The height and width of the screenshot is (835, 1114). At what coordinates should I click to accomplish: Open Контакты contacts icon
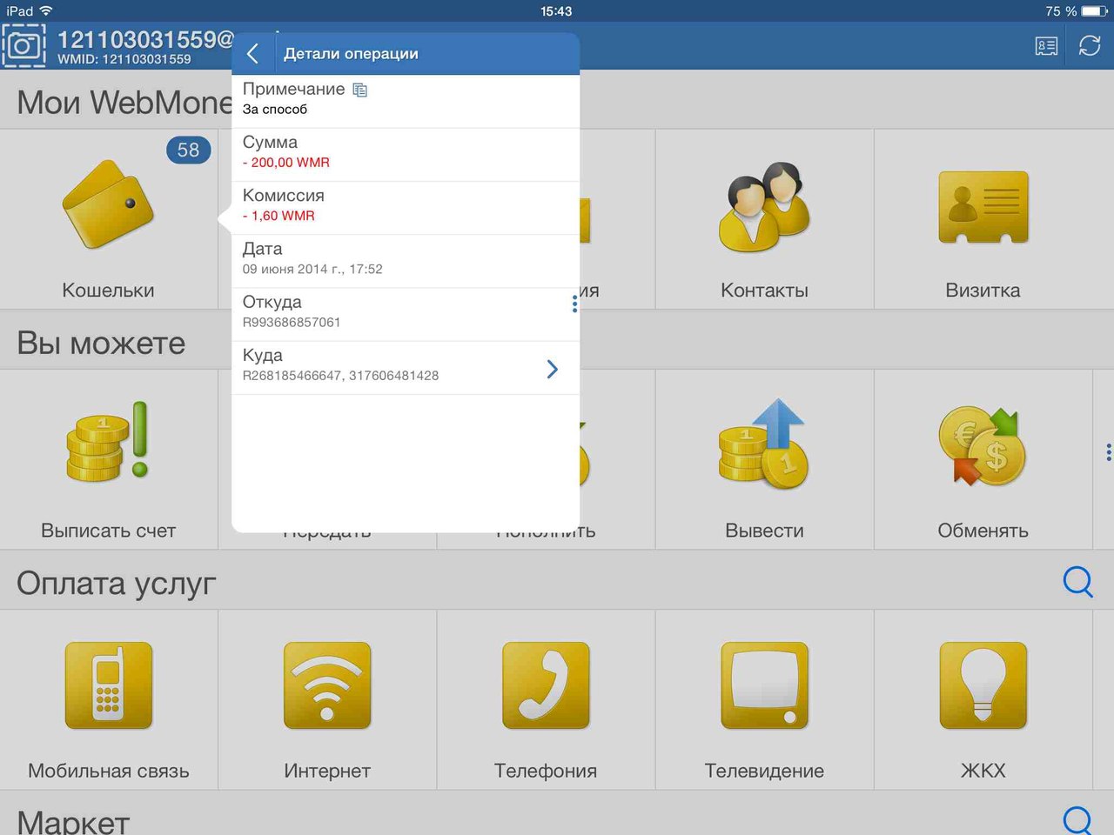pos(764,207)
